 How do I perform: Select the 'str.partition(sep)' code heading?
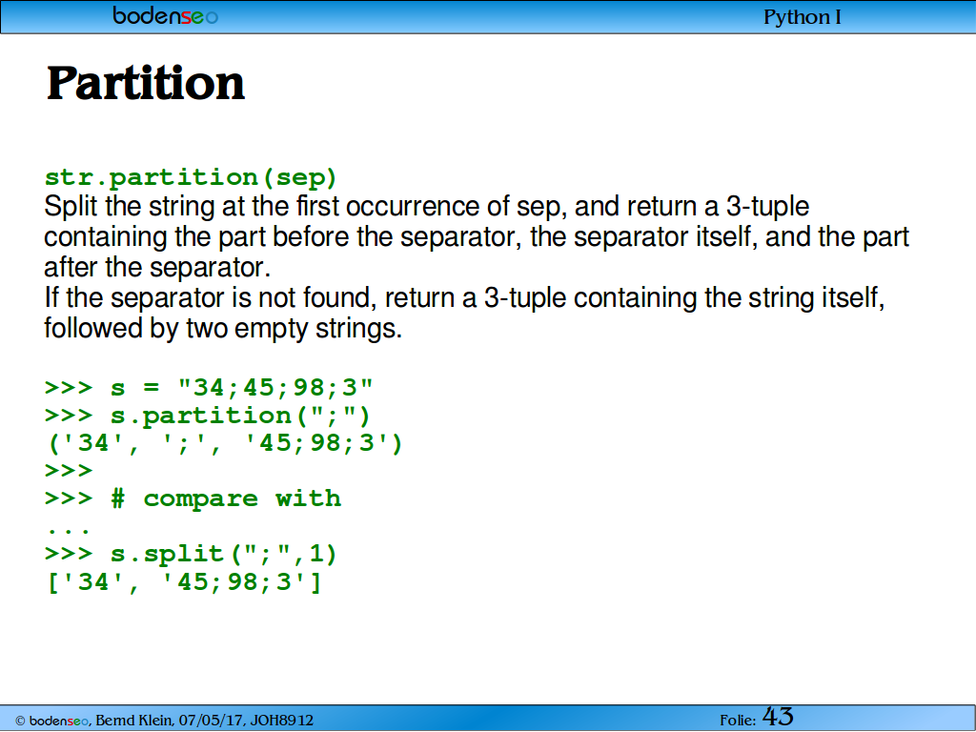(191, 178)
